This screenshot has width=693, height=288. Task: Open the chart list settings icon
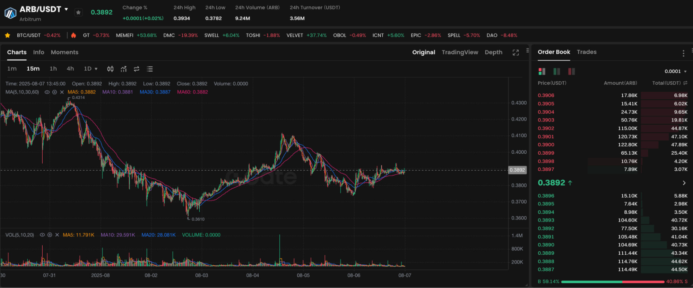coord(150,69)
